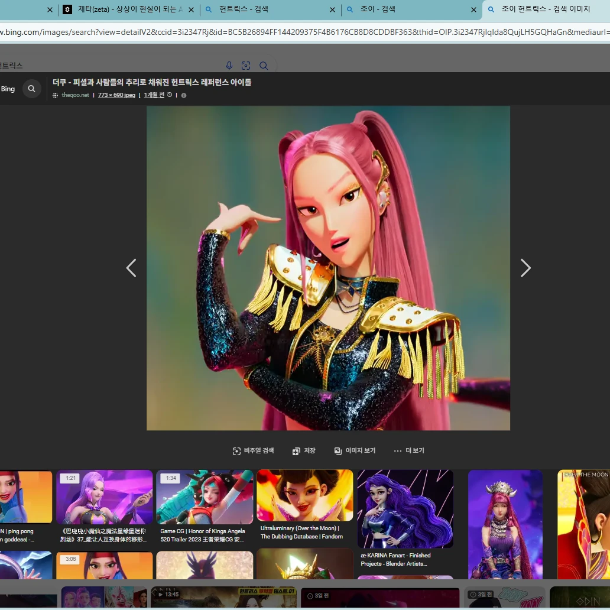Image resolution: width=610 pixels, height=610 pixels.
Task: Open the 더쿠 image title link
Action: 152,82
